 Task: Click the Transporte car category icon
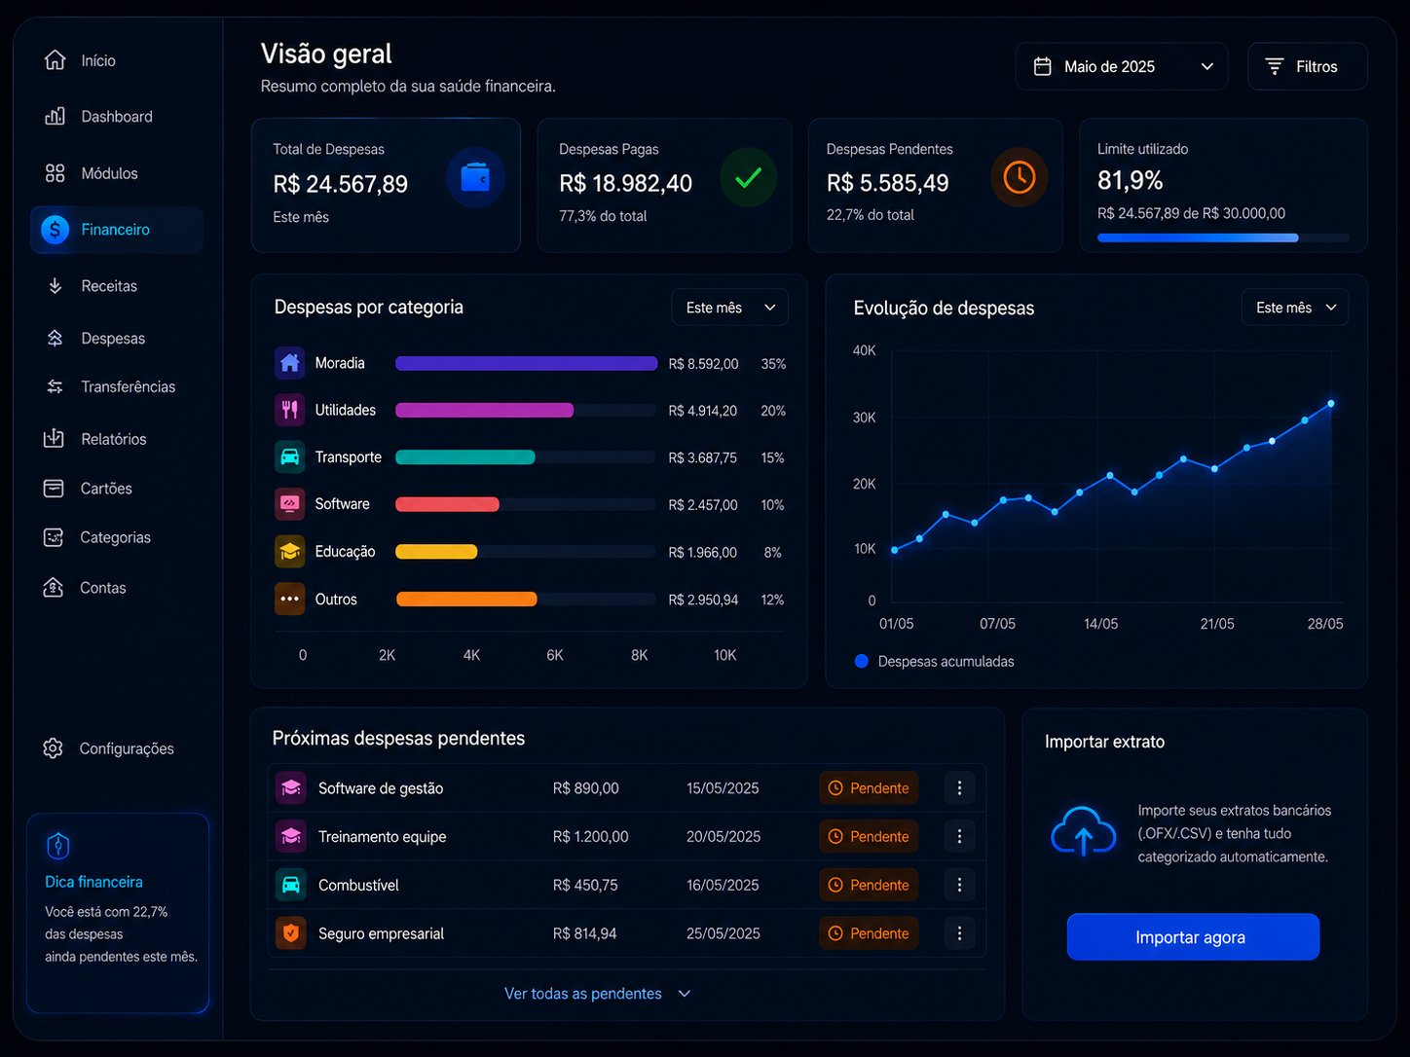coord(289,456)
